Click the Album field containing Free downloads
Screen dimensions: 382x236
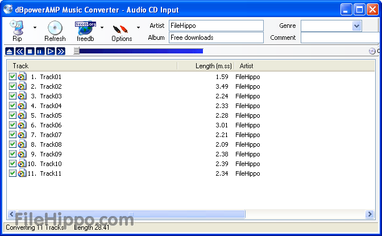coord(216,38)
